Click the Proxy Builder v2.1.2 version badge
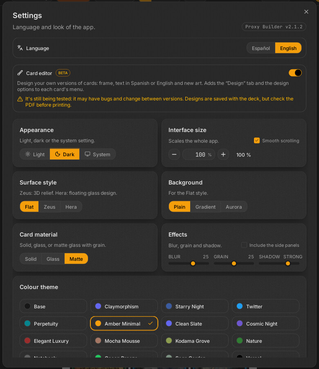The image size is (319, 369). (274, 27)
